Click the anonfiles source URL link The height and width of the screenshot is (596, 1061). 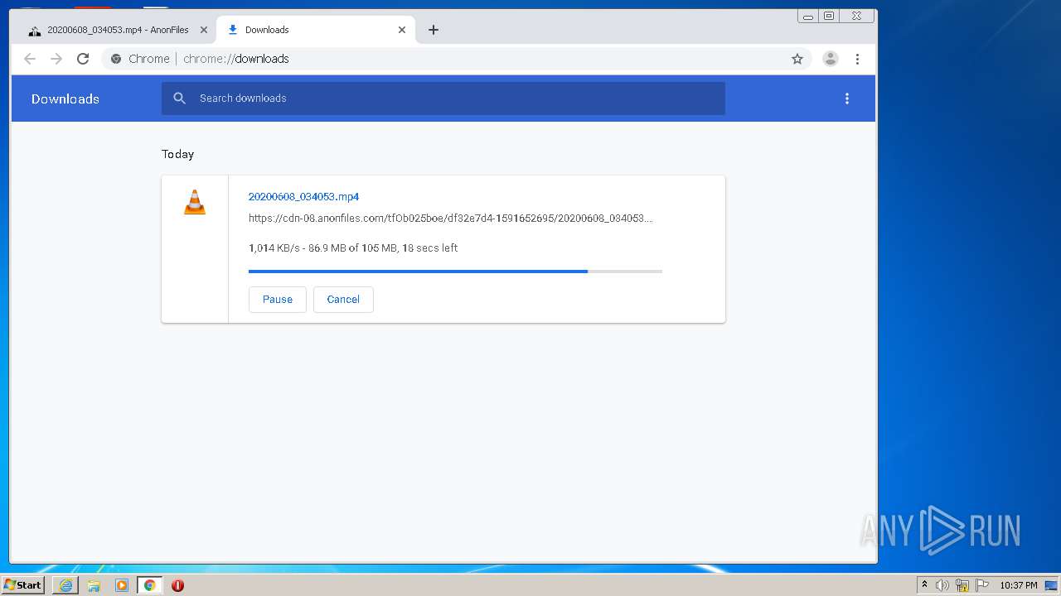click(451, 219)
